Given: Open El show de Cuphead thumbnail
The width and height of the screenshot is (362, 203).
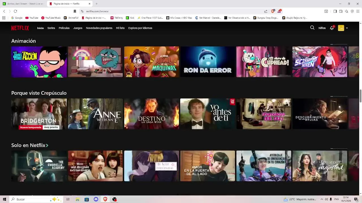Looking at the screenshot, I should tap(264, 62).
